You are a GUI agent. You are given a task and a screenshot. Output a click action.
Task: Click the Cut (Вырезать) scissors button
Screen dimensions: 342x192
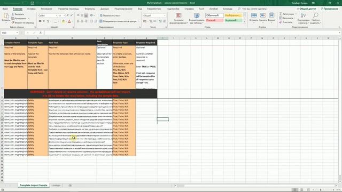coord(18,14)
